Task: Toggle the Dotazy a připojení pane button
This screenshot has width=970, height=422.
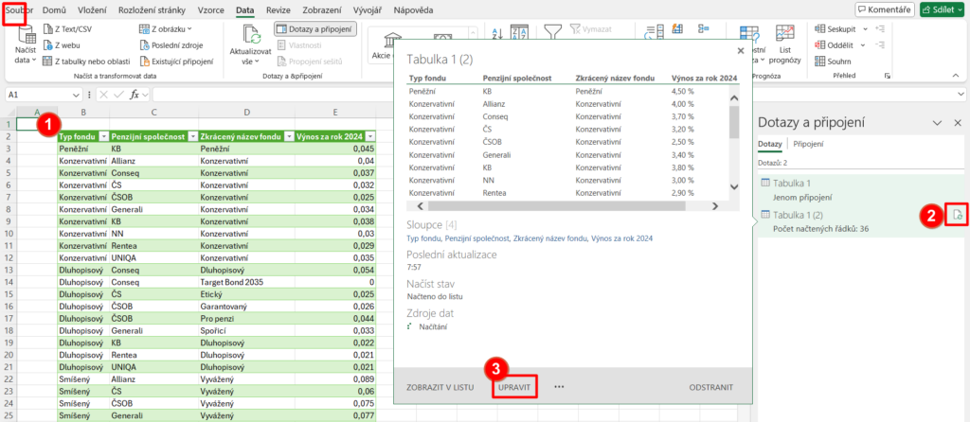Action: point(314,29)
